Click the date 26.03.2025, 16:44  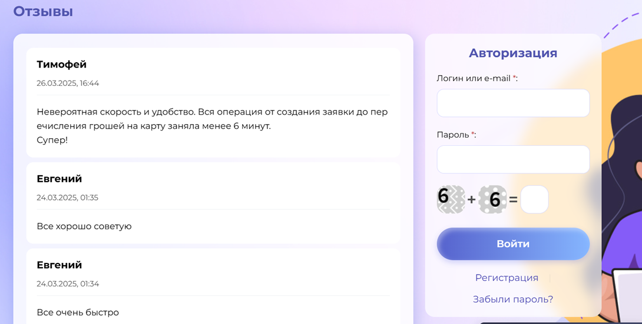click(68, 83)
